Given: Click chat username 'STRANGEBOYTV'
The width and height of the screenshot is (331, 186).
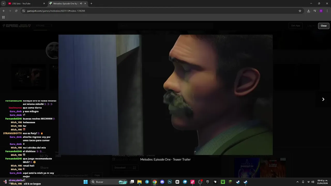Looking at the screenshot, I should coord(12,133).
